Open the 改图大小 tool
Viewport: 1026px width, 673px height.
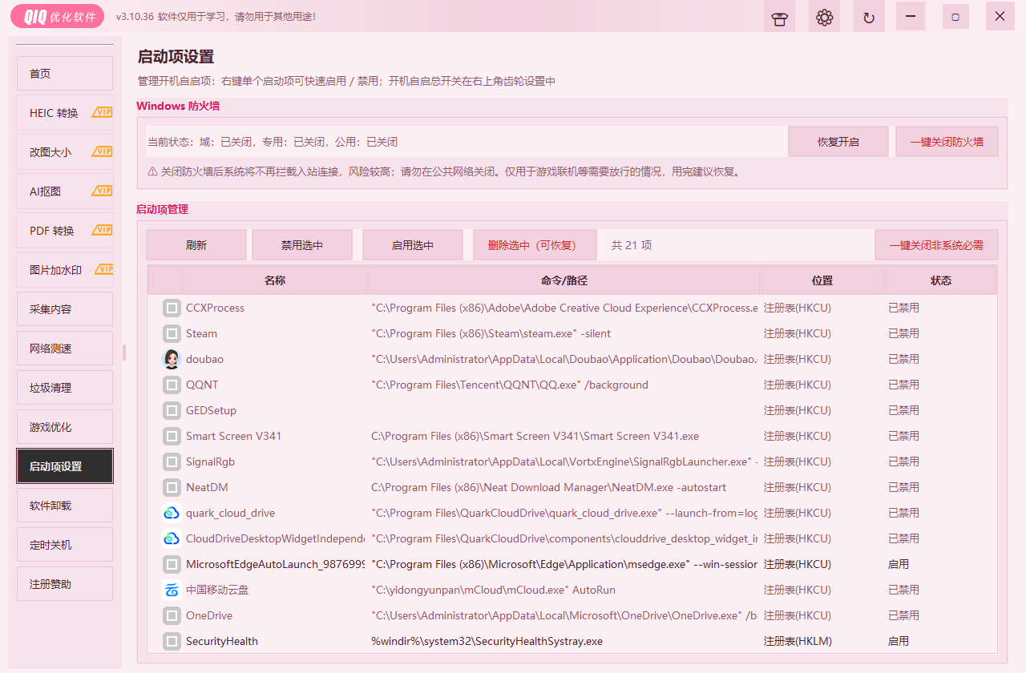(65, 152)
